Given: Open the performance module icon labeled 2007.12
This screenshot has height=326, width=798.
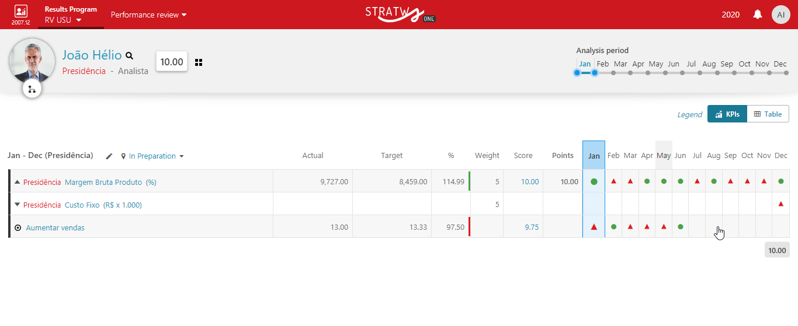Looking at the screenshot, I should (20, 15).
